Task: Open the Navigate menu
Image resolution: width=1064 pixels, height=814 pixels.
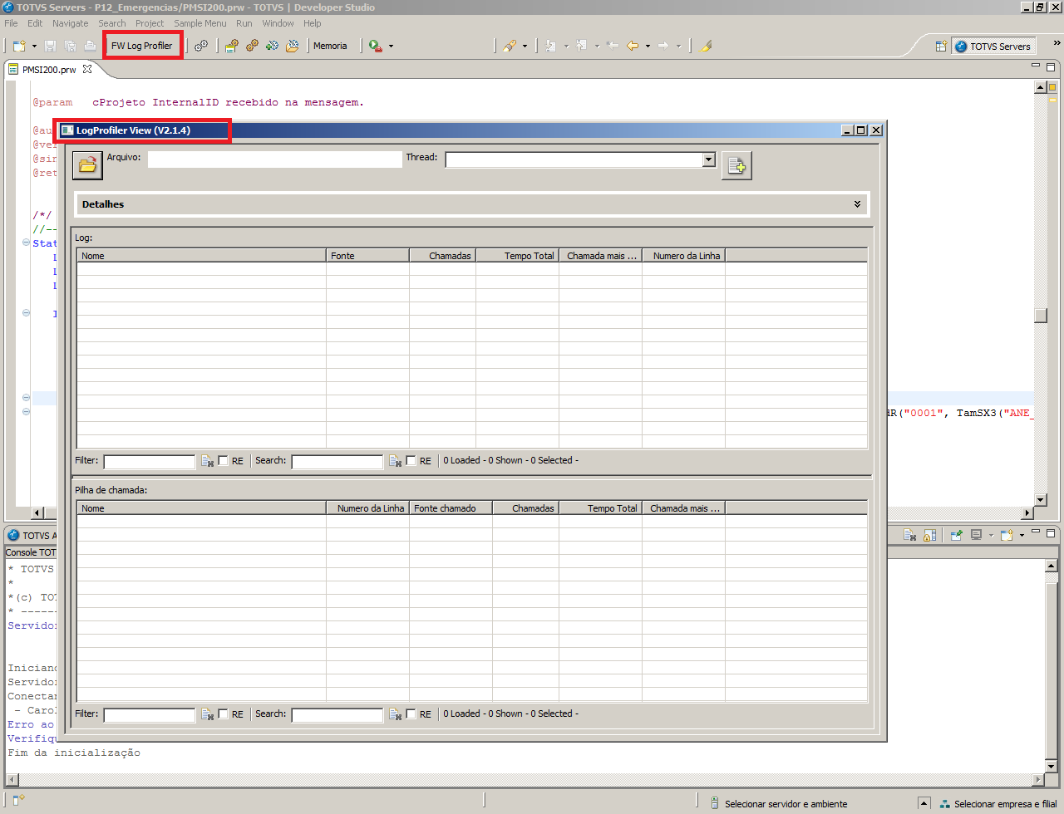Action: point(70,23)
